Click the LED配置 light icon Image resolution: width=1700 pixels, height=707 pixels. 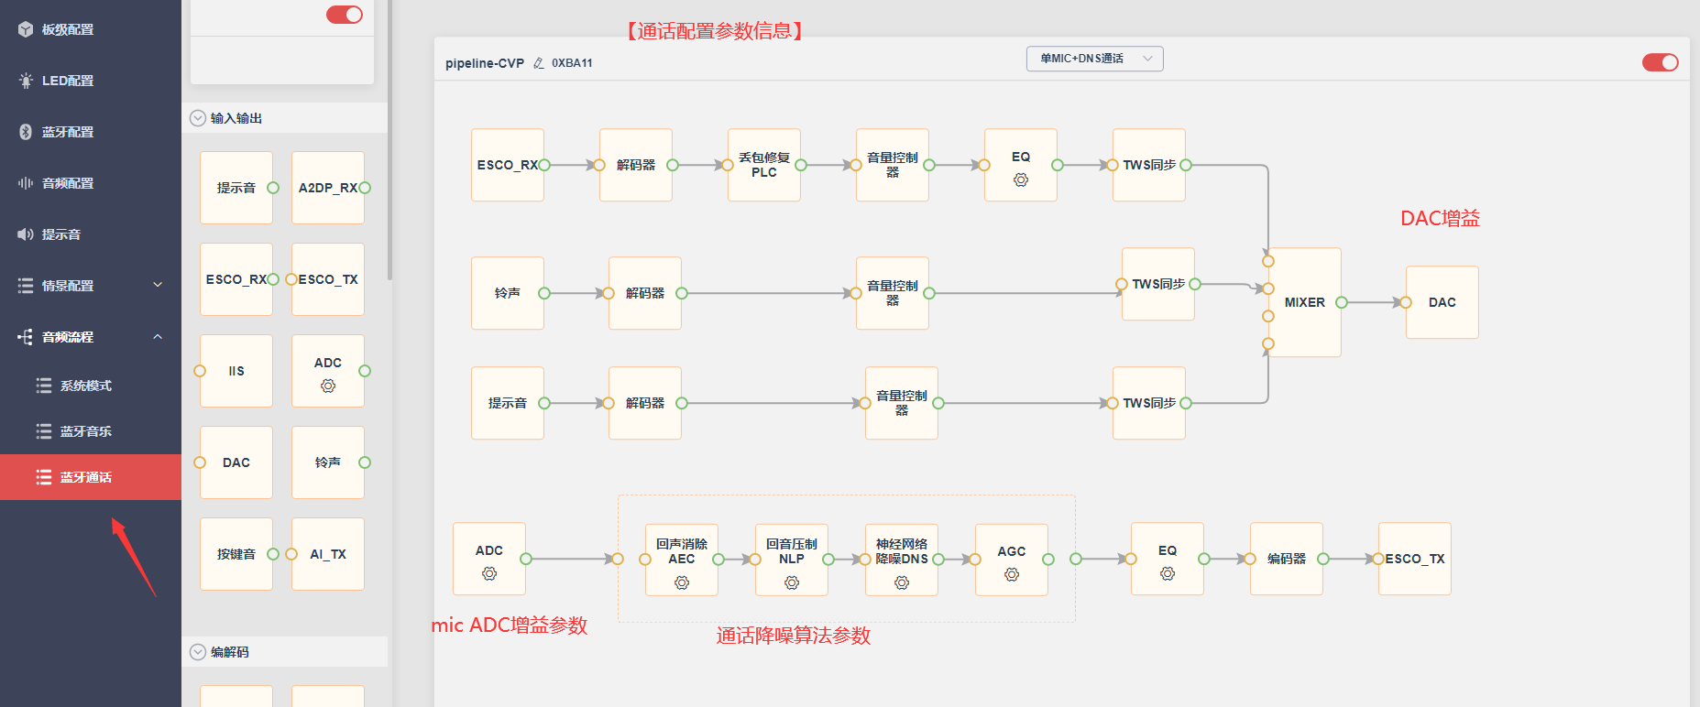pyautogui.click(x=26, y=81)
